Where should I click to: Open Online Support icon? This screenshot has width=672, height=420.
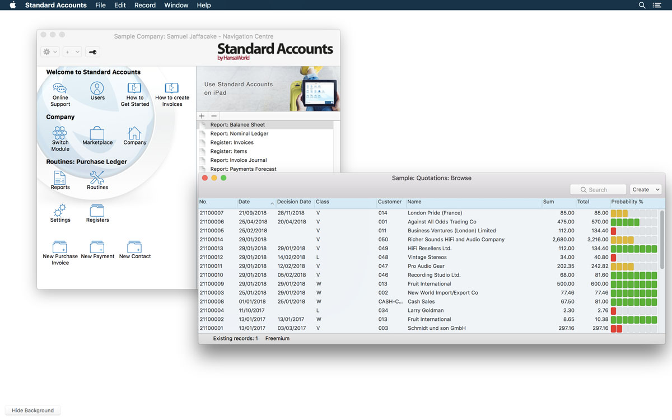coord(60,89)
